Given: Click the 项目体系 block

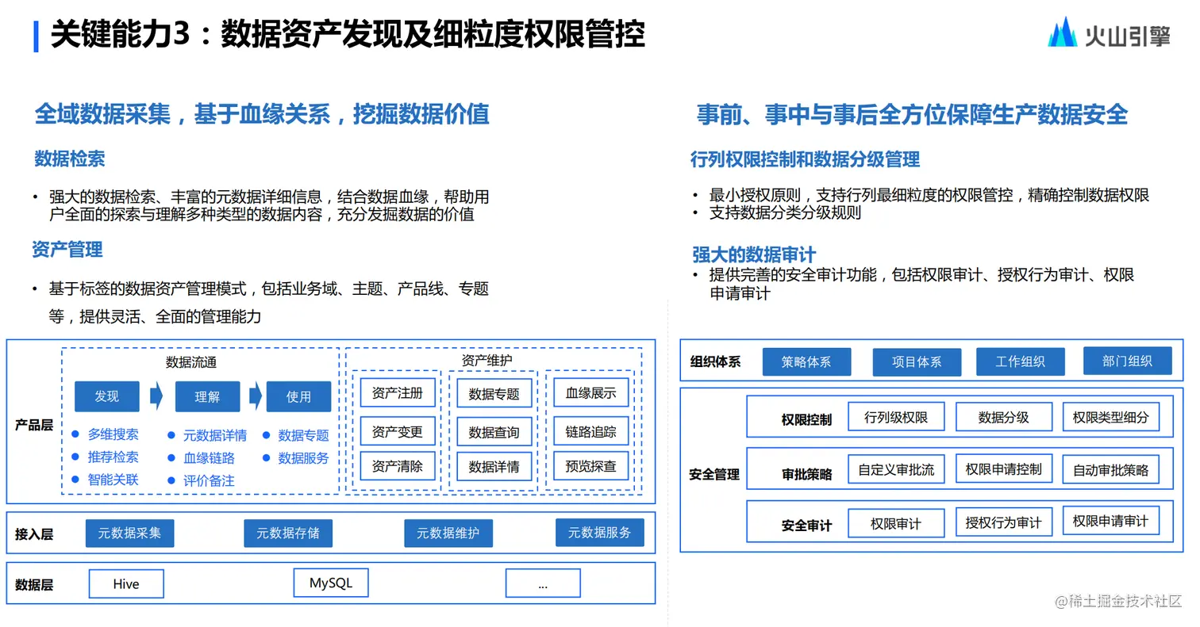Looking at the screenshot, I should click(x=917, y=362).
